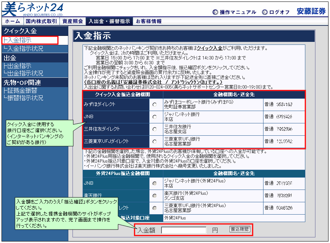The image size is (330, 243).
Task: Click the 振込確認 button
Action: [x=240, y=229]
